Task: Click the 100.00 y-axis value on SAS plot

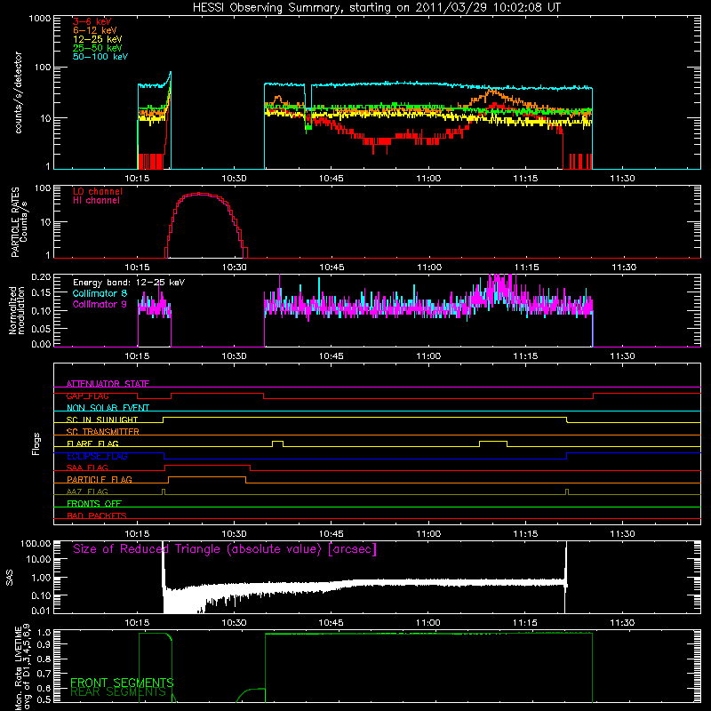Action: coord(36,543)
